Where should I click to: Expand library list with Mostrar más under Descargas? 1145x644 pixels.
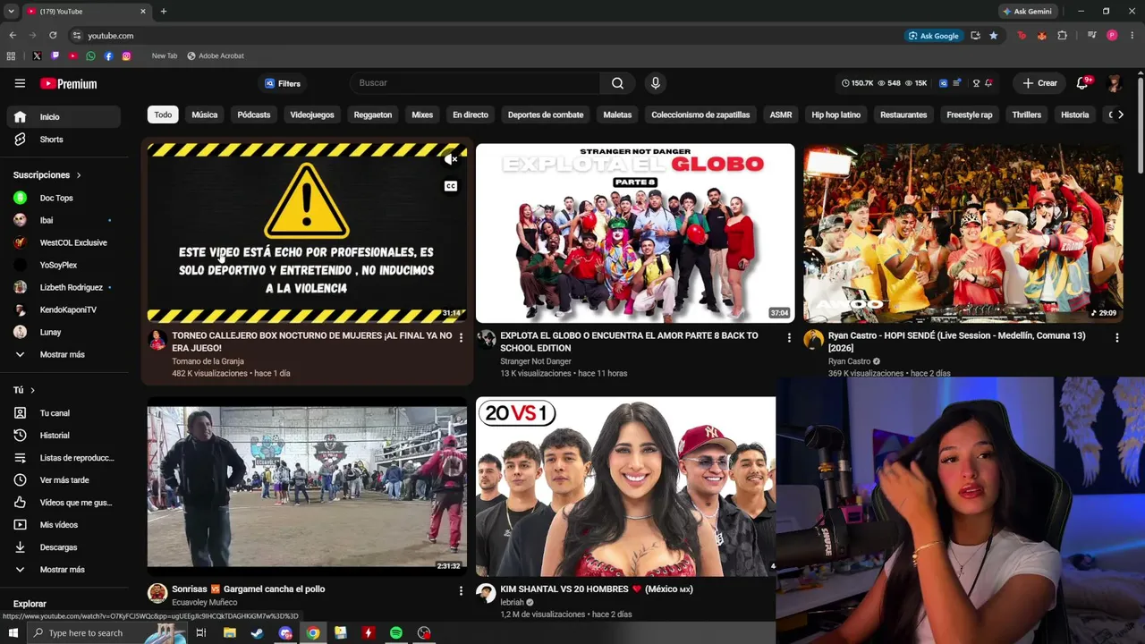pos(63,570)
